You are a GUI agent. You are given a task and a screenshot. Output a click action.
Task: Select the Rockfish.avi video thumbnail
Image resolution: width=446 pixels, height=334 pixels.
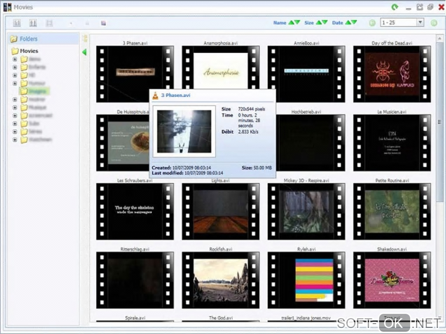click(220, 280)
